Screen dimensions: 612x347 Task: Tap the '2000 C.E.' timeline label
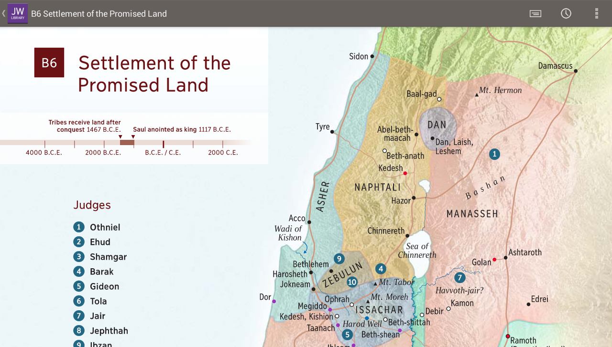click(223, 153)
